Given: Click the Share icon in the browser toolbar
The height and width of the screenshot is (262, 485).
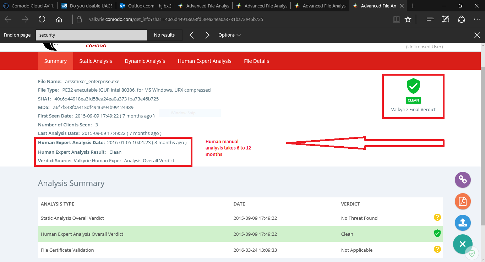Looking at the screenshot, I should coord(462,20).
